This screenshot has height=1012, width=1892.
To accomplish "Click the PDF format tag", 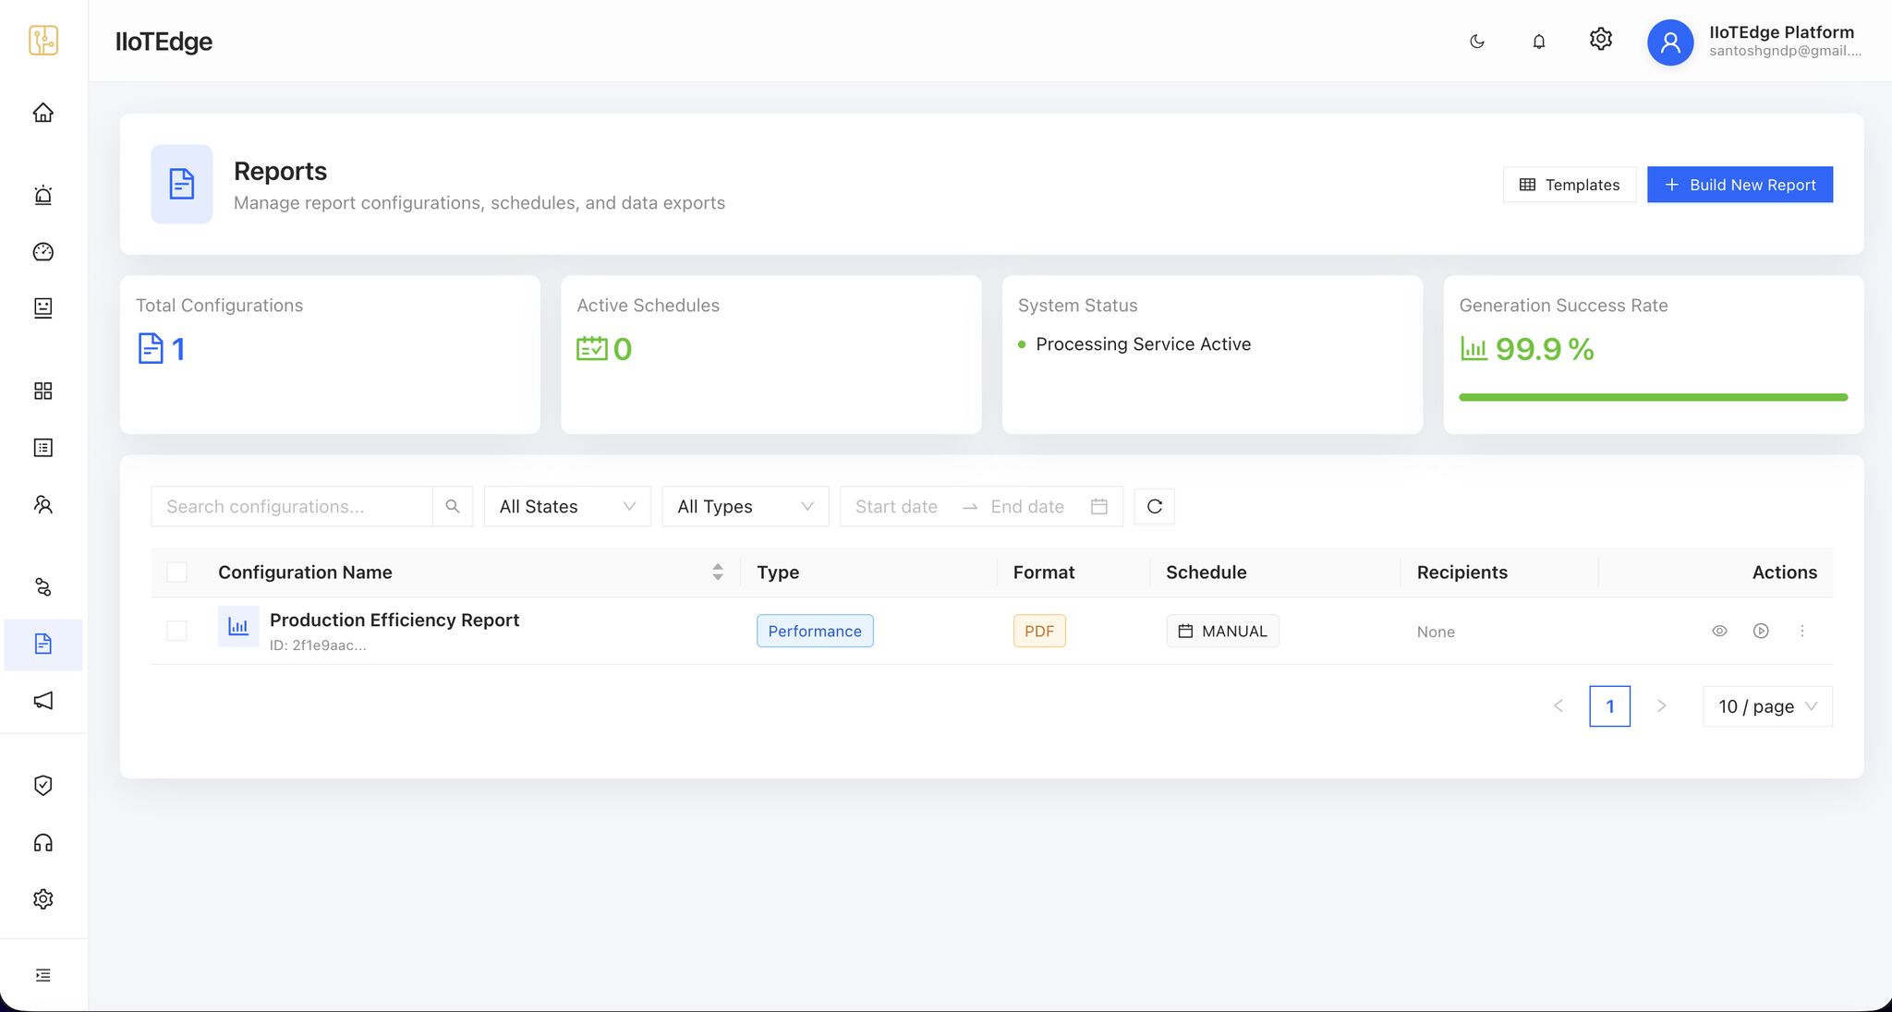I will pos(1039,631).
